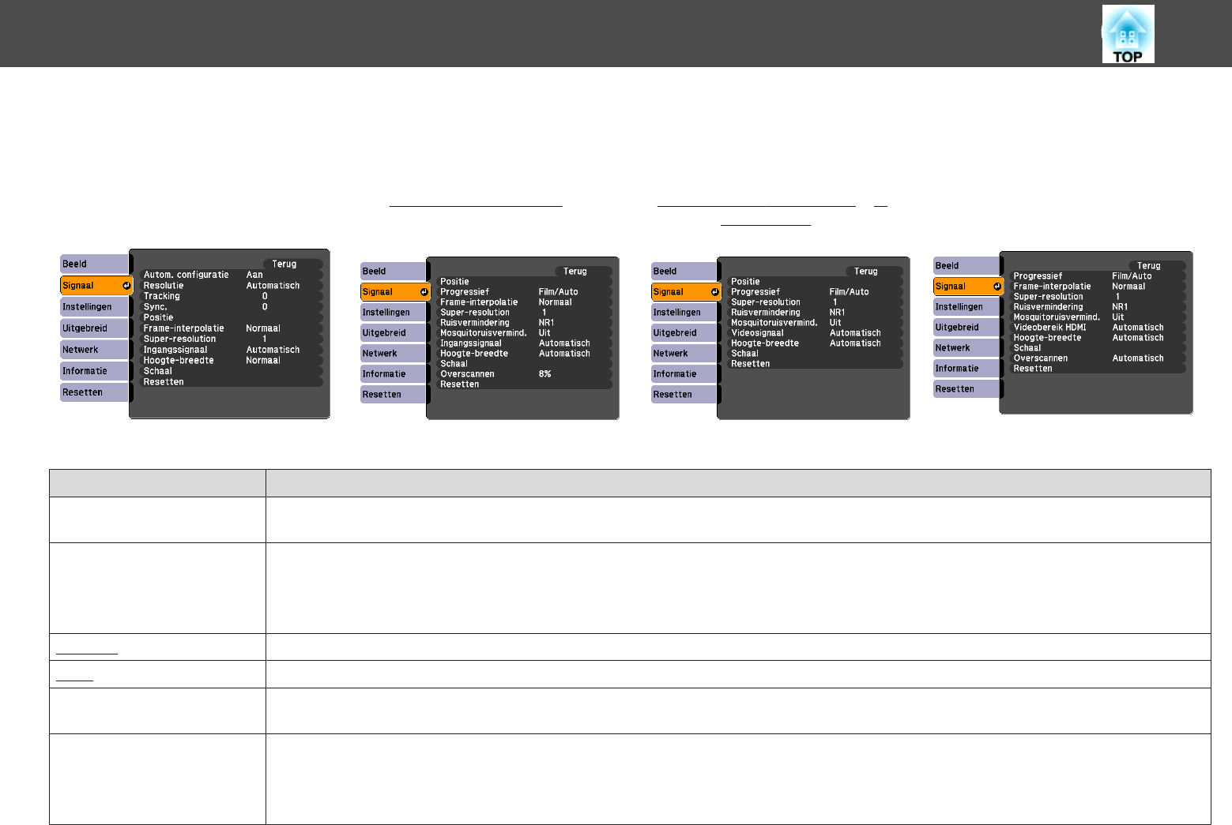Choose Frame-interpolatie in the menu showing Overscannen 8%
The width and height of the screenshot is (1232, 825).
click(x=524, y=302)
